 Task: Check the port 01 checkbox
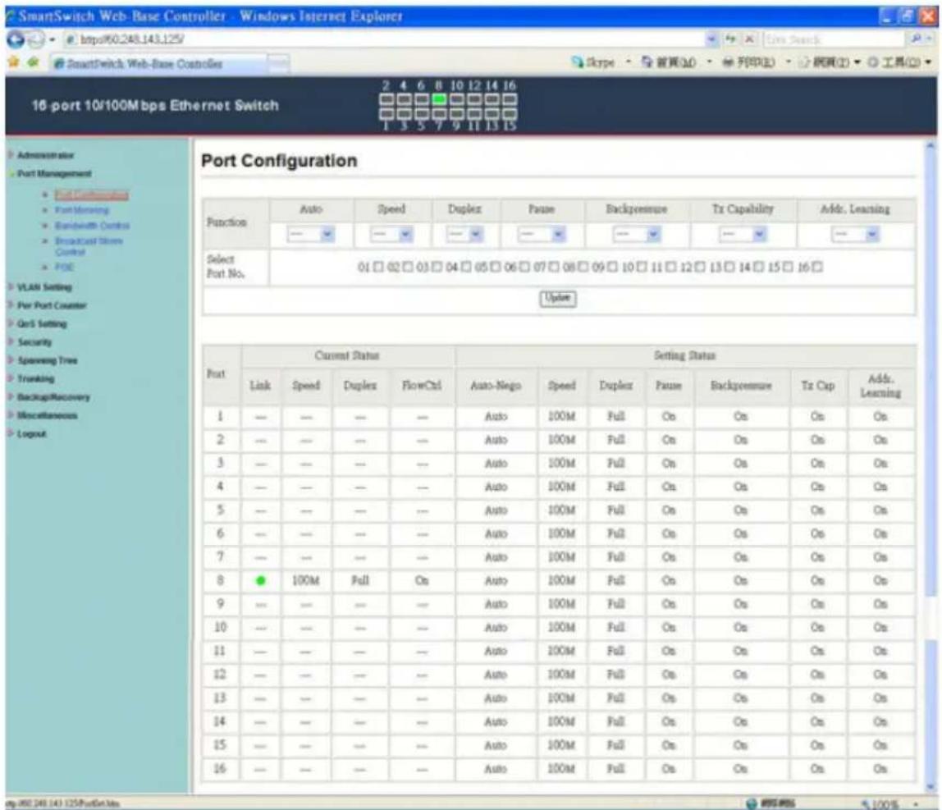(x=378, y=267)
